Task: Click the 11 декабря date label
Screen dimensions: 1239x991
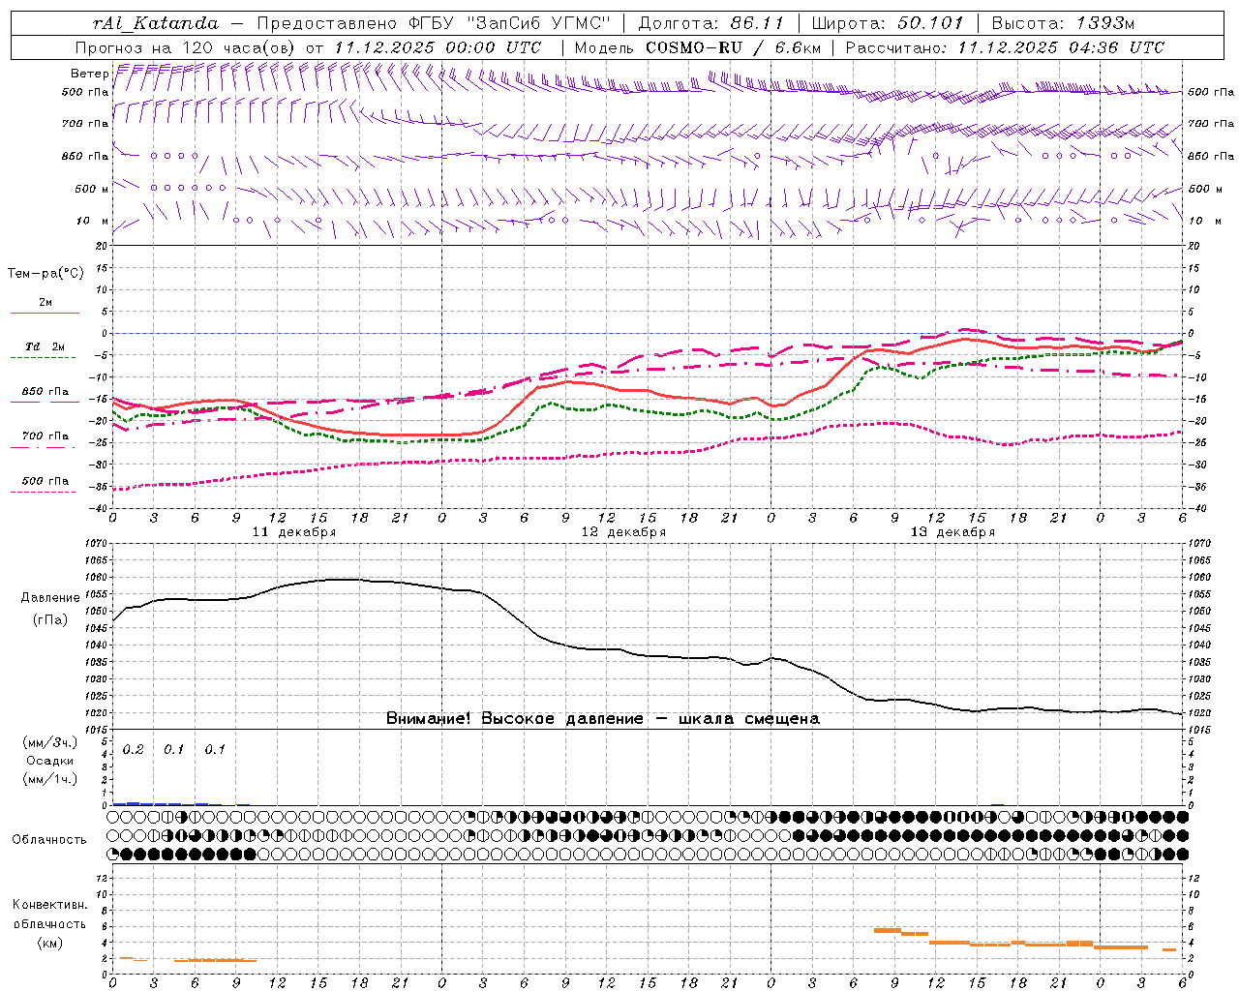Action: pos(294,532)
